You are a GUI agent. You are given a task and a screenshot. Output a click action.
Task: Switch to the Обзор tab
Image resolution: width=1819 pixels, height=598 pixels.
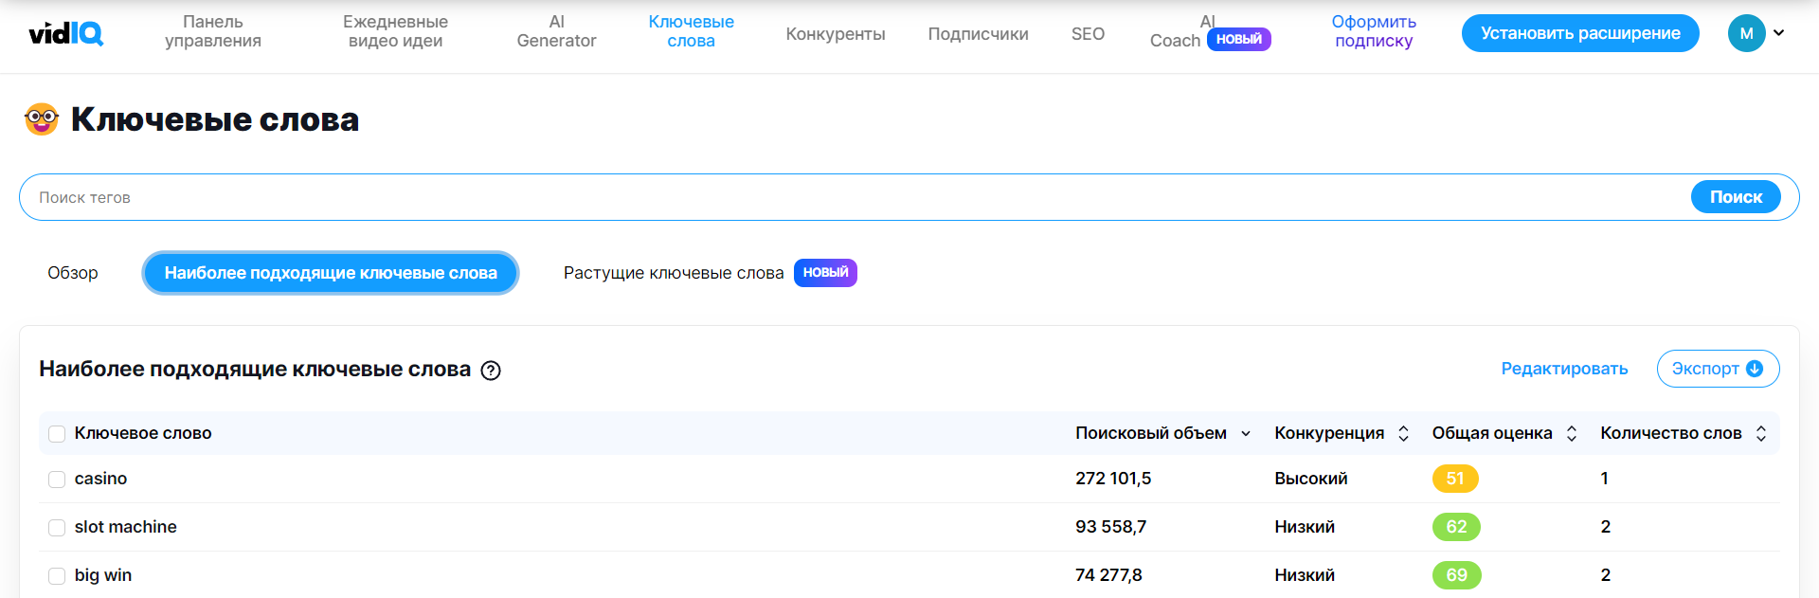point(73,273)
